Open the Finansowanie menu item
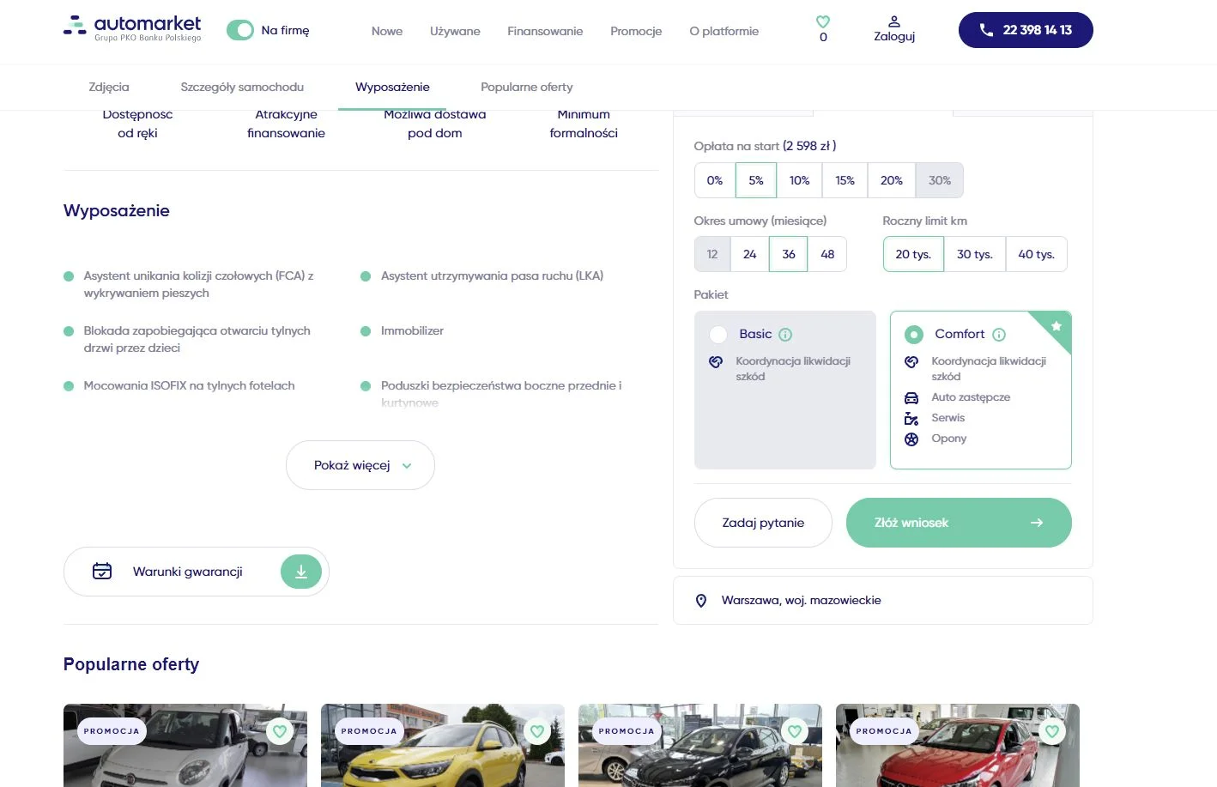The height and width of the screenshot is (787, 1217). (x=545, y=31)
